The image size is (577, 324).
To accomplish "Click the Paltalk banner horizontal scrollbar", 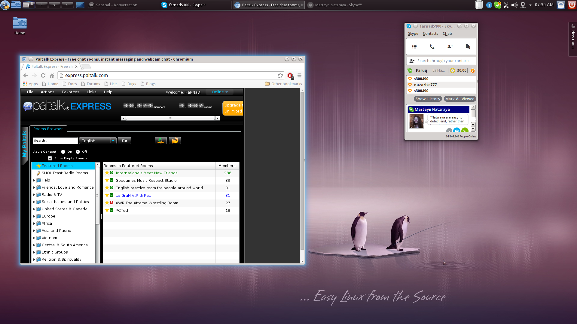I will click(170, 118).
